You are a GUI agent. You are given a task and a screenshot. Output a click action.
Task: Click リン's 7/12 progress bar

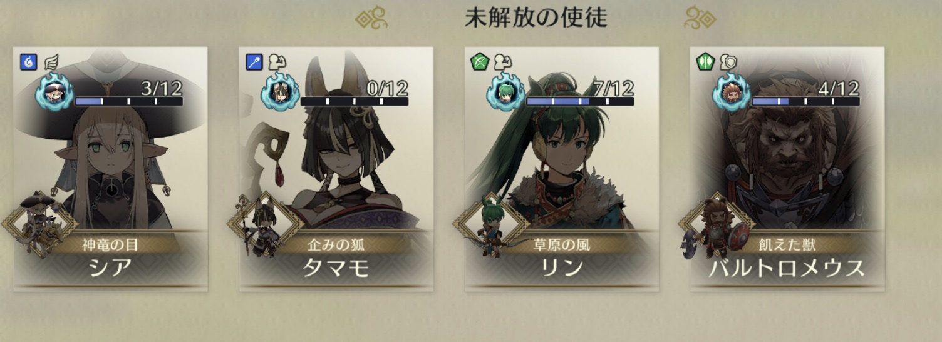click(x=579, y=101)
